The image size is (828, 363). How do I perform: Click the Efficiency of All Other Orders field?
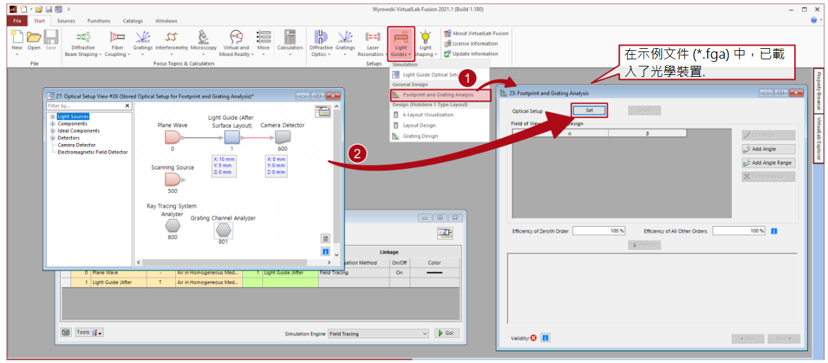[739, 231]
